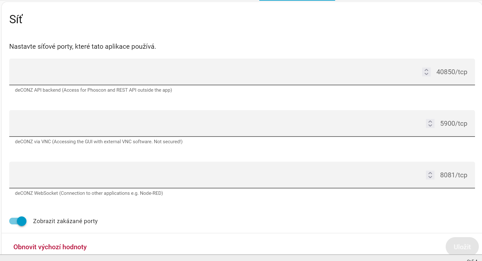Lower the 8081/tcp WebSocket port number
This screenshot has width=482, height=261.
point(430,177)
